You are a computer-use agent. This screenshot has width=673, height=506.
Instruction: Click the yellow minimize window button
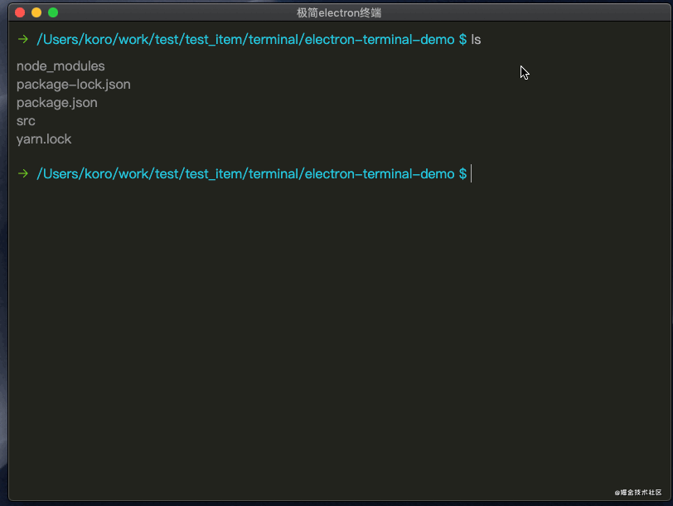[x=36, y=12]
